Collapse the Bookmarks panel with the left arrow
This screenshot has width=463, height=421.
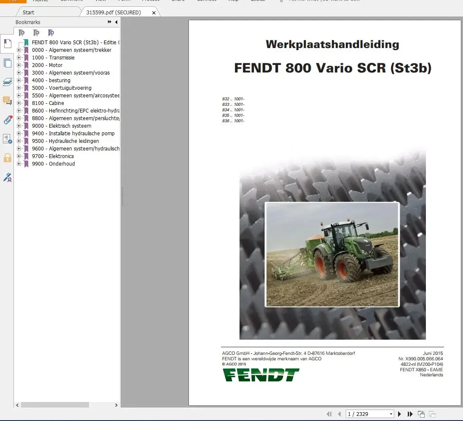coord(116,22)
